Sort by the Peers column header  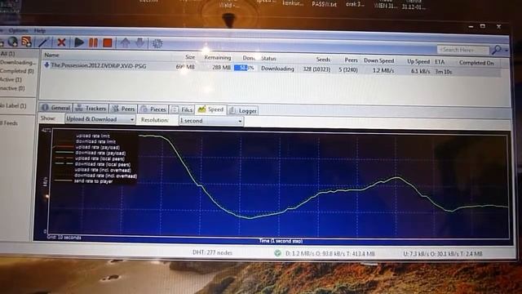click(351, 60)
